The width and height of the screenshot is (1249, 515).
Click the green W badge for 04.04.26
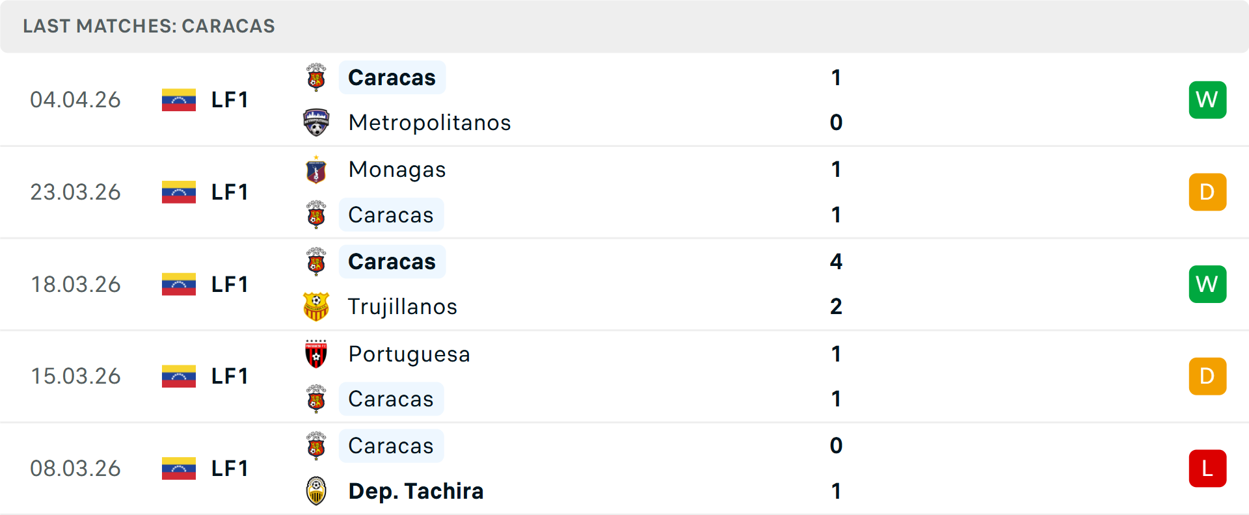coord(1207,99)
